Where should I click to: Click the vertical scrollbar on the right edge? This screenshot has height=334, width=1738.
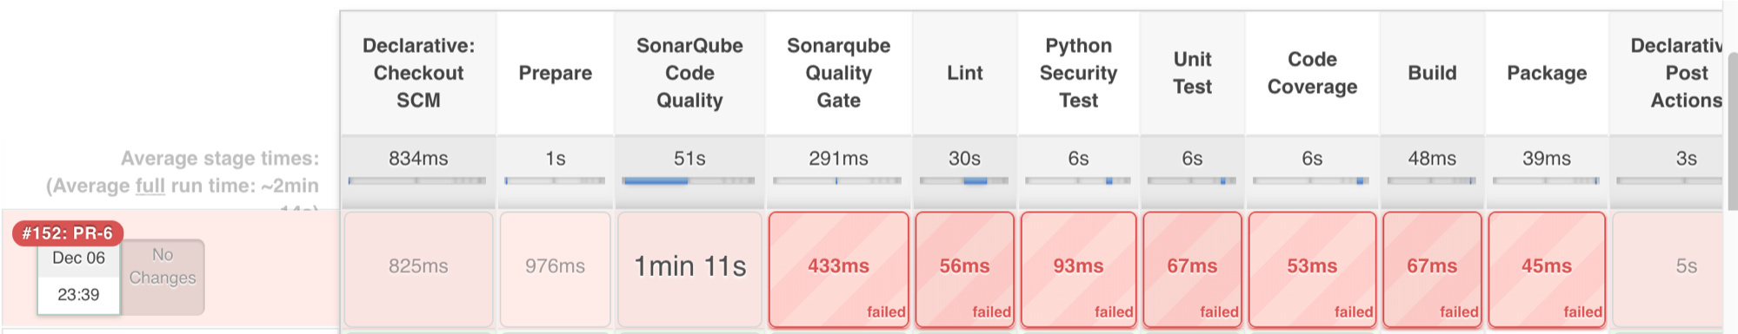pos(1730,130)
